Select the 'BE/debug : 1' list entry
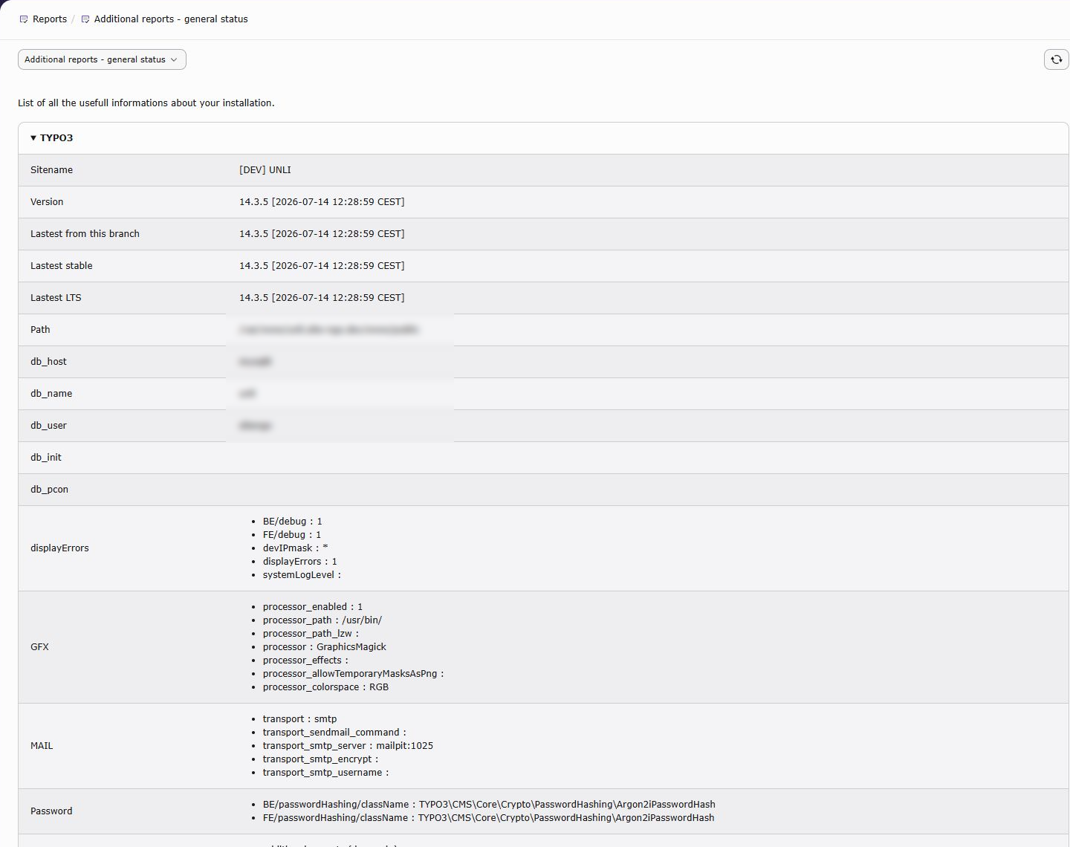This screenshot has height=847, width=1070. click(292, 522)
